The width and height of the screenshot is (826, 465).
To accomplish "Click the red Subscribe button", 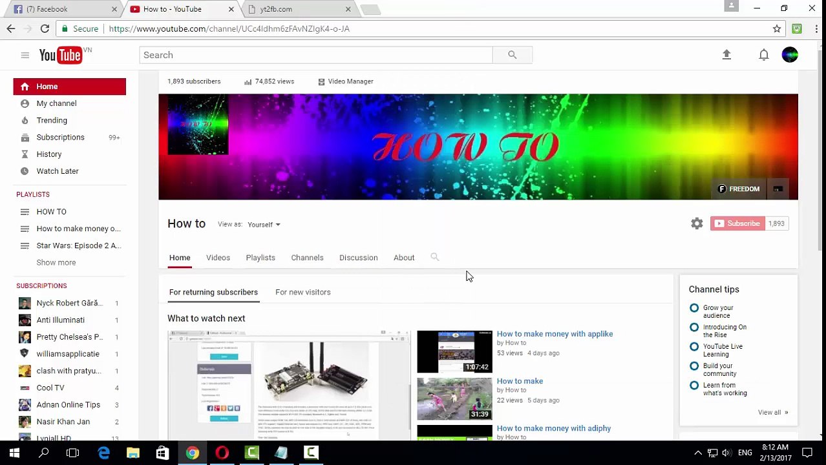I will (x=737, y=223).
